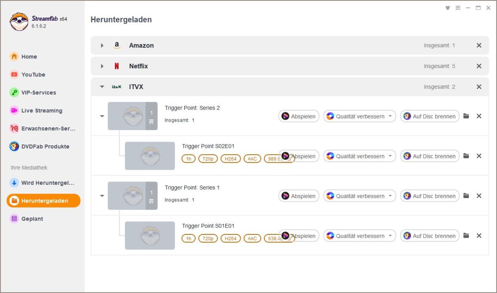The width and height of the screenshot is (497, 293).
Task: Collapse Trigger Point Series 2 episodes
Action: [x=102, y=116]
